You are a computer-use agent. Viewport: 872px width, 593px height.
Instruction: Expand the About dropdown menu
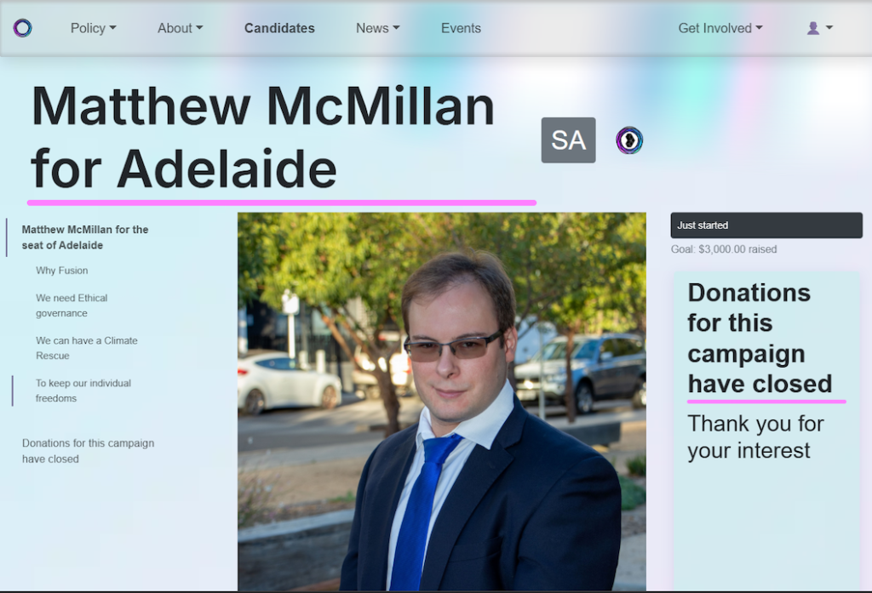point(181,28)
